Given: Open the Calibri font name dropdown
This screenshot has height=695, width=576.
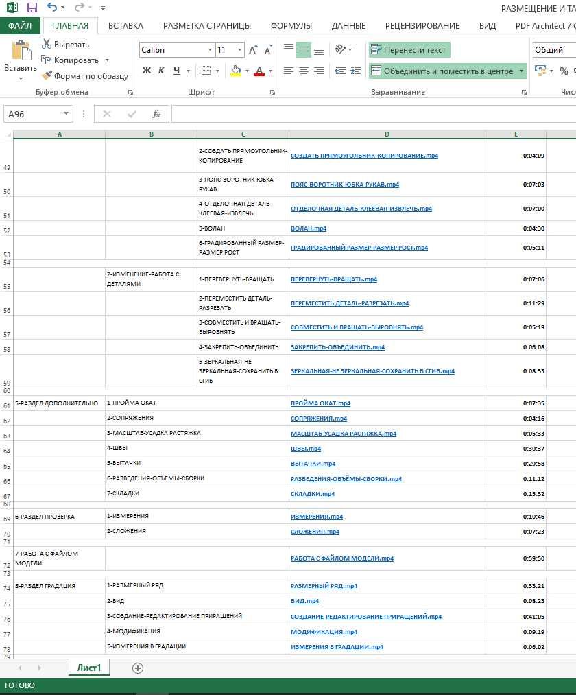Looking at the screenshot, I should tap(210, 49).
